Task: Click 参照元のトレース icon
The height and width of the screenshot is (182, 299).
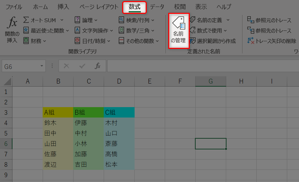Action: [x=250, y=20]
